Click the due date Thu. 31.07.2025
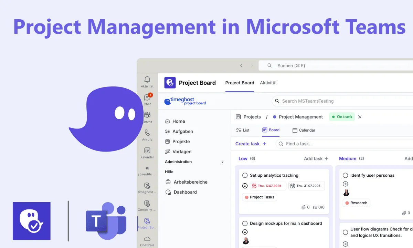 pyautogui.click(x=307, y=186)
